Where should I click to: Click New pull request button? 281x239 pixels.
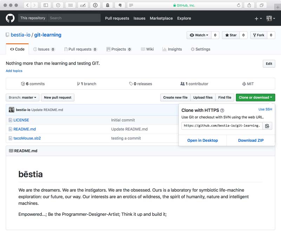pos(58,98)
